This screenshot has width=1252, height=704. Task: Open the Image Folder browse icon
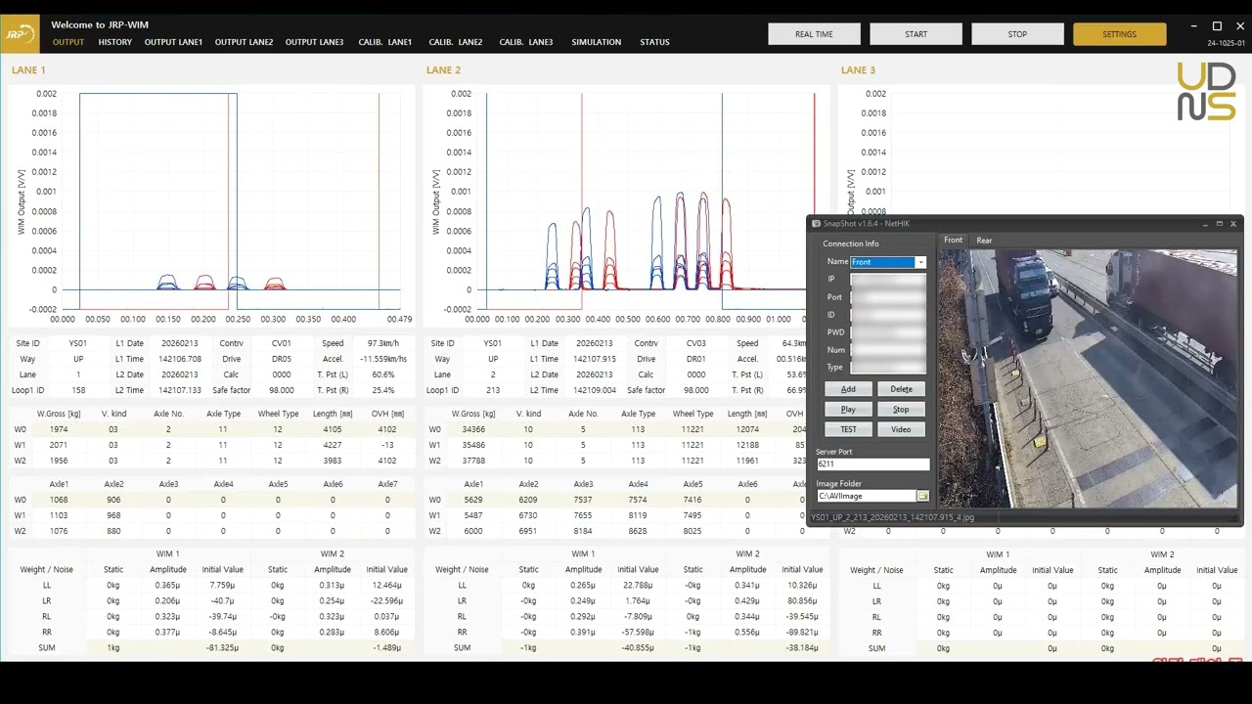pyautogui.click(x=921, y=497)
